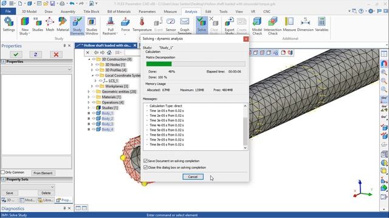This screenshot has height=218, width=389.
Task: Add a Sensor
Action: click(x=171, y=24)
